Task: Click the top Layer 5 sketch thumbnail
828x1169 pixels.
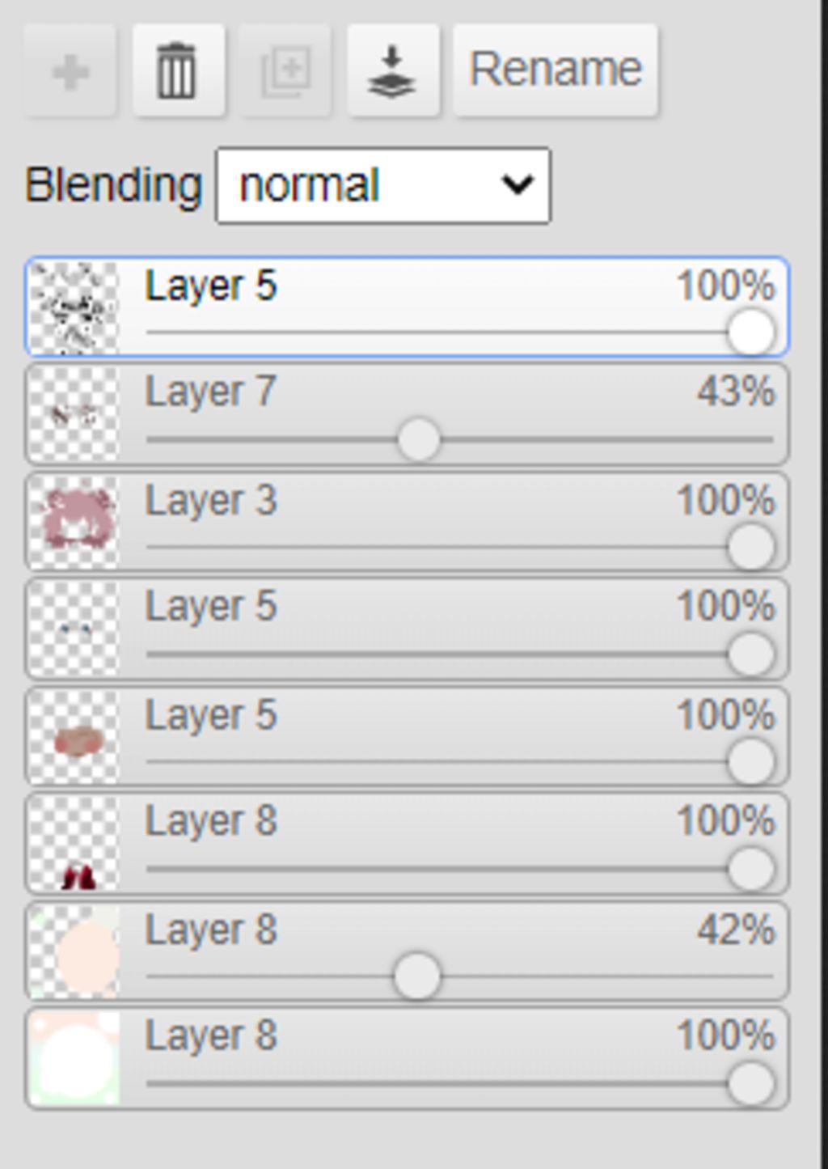Action: [x=74, y=307]
